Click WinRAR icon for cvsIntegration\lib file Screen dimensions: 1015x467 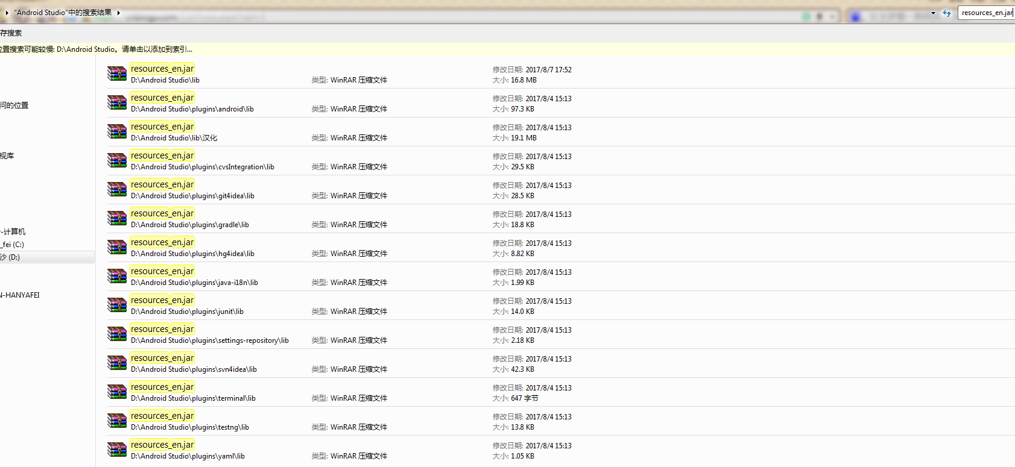click(117, 160)
